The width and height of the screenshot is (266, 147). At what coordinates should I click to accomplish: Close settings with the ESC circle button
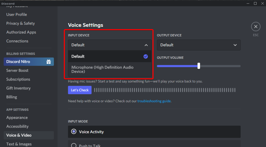pos(256,27)
